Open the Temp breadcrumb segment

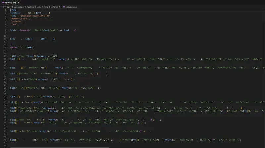(46, 7)
